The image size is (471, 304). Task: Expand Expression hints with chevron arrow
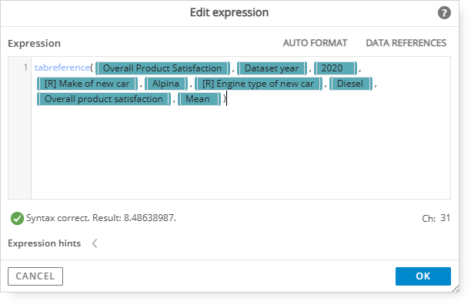(x=95, y=243)
